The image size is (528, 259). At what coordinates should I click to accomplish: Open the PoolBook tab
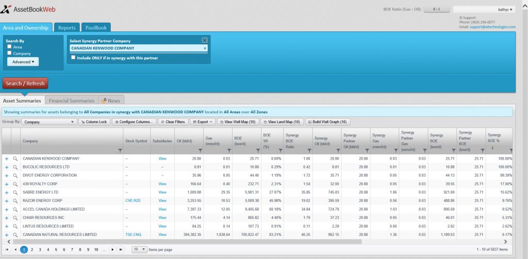click(x=96, y=28)
